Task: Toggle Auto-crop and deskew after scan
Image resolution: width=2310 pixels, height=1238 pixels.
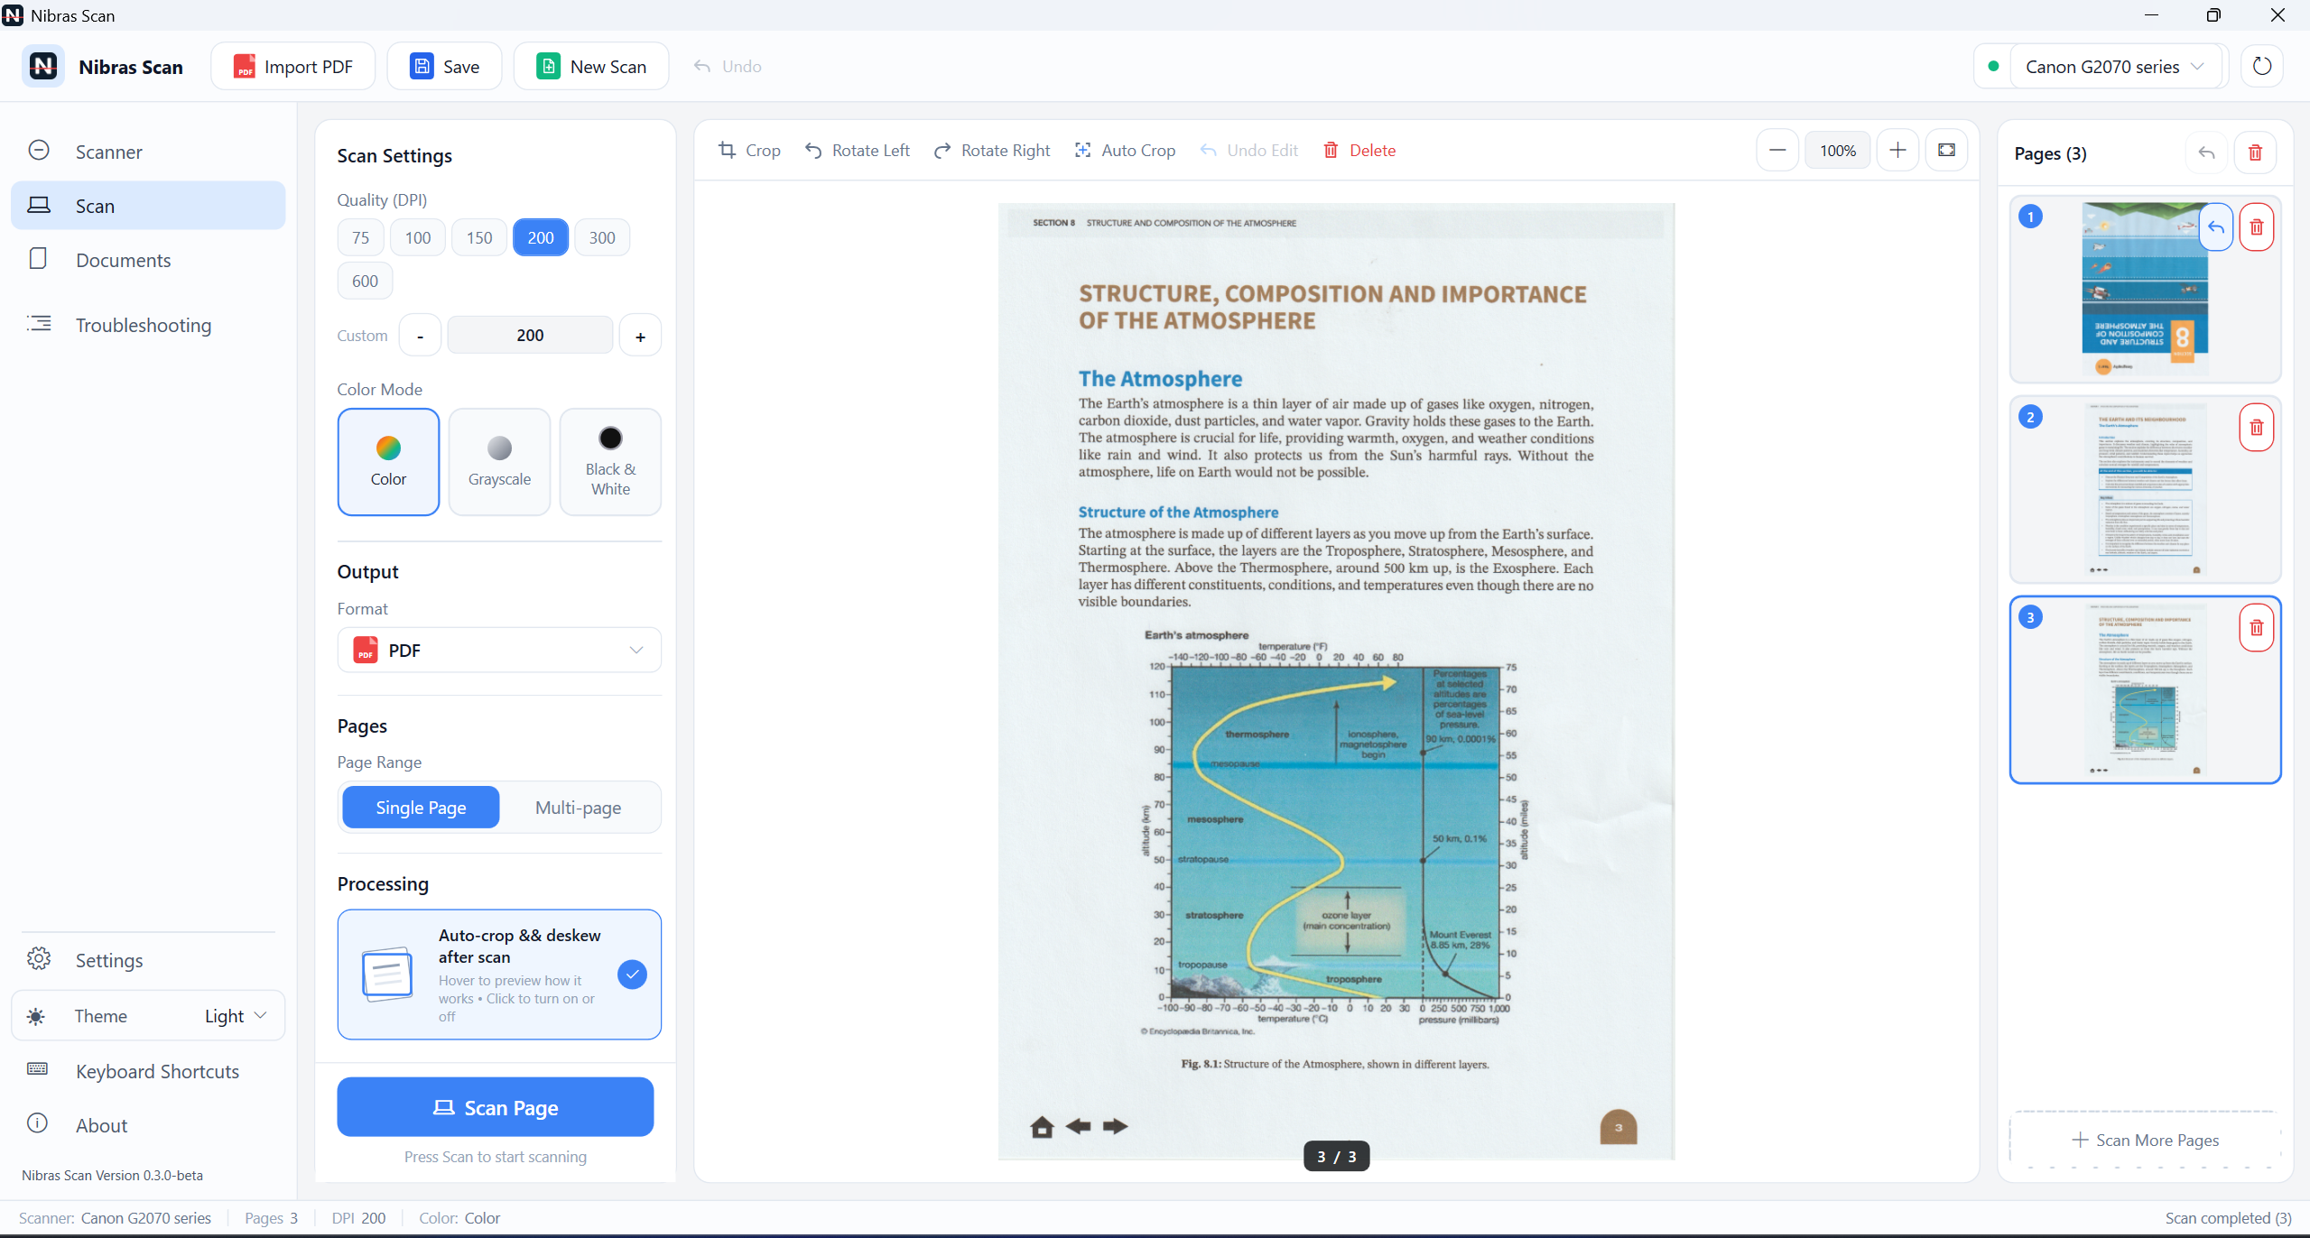Action: tap(499, 975)
